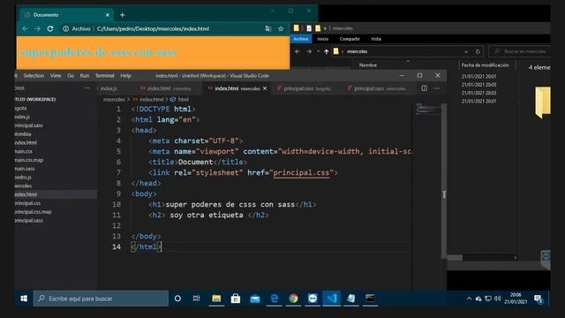This screenshot has height=318, width=565.
Task: Open the translate page icon in Chrome
Action: [x=268, y=29]
